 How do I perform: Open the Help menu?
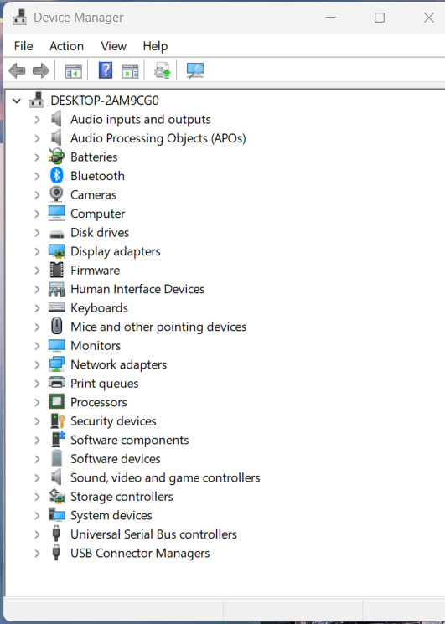(155, 46)
